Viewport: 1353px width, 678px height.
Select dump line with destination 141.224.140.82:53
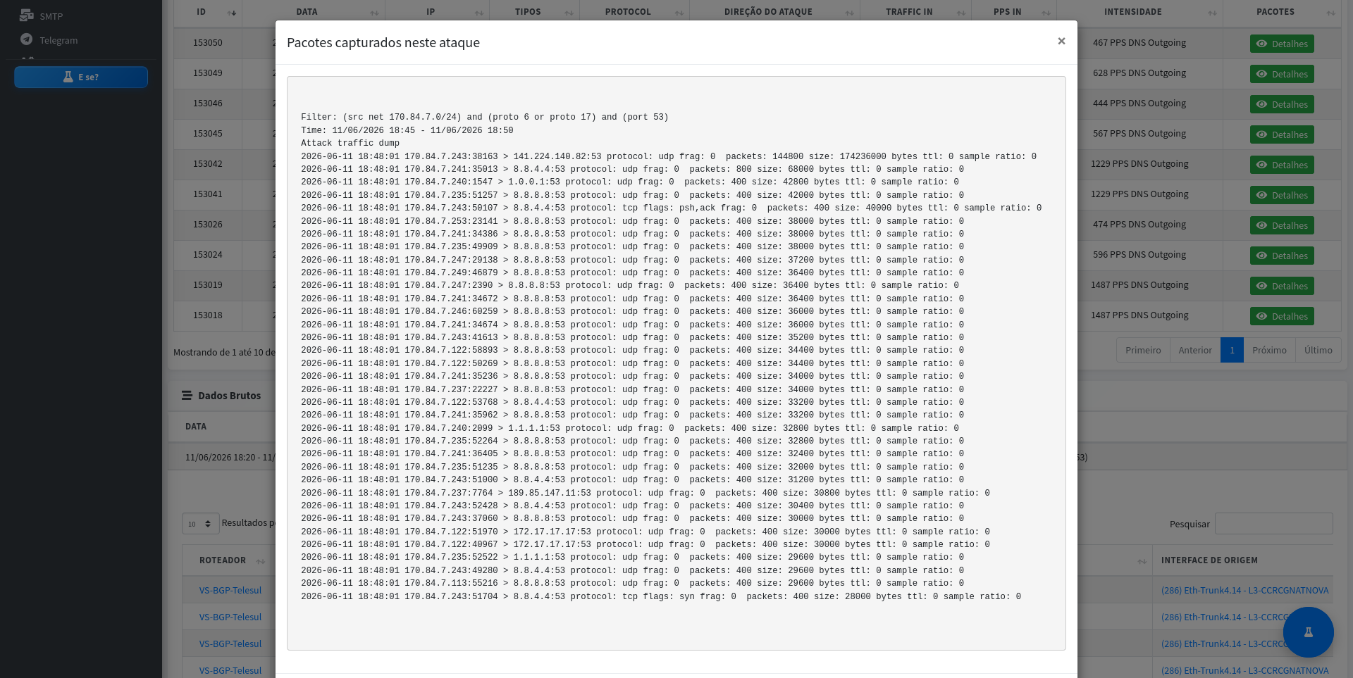click(x=668, y=156)
